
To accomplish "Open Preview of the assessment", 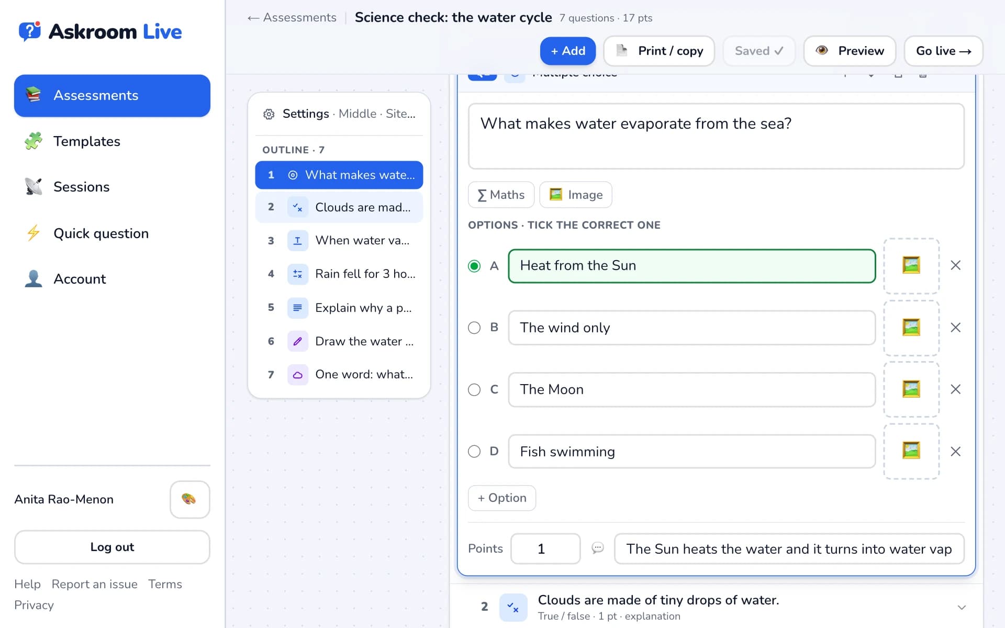I will [x=850, y=51].
